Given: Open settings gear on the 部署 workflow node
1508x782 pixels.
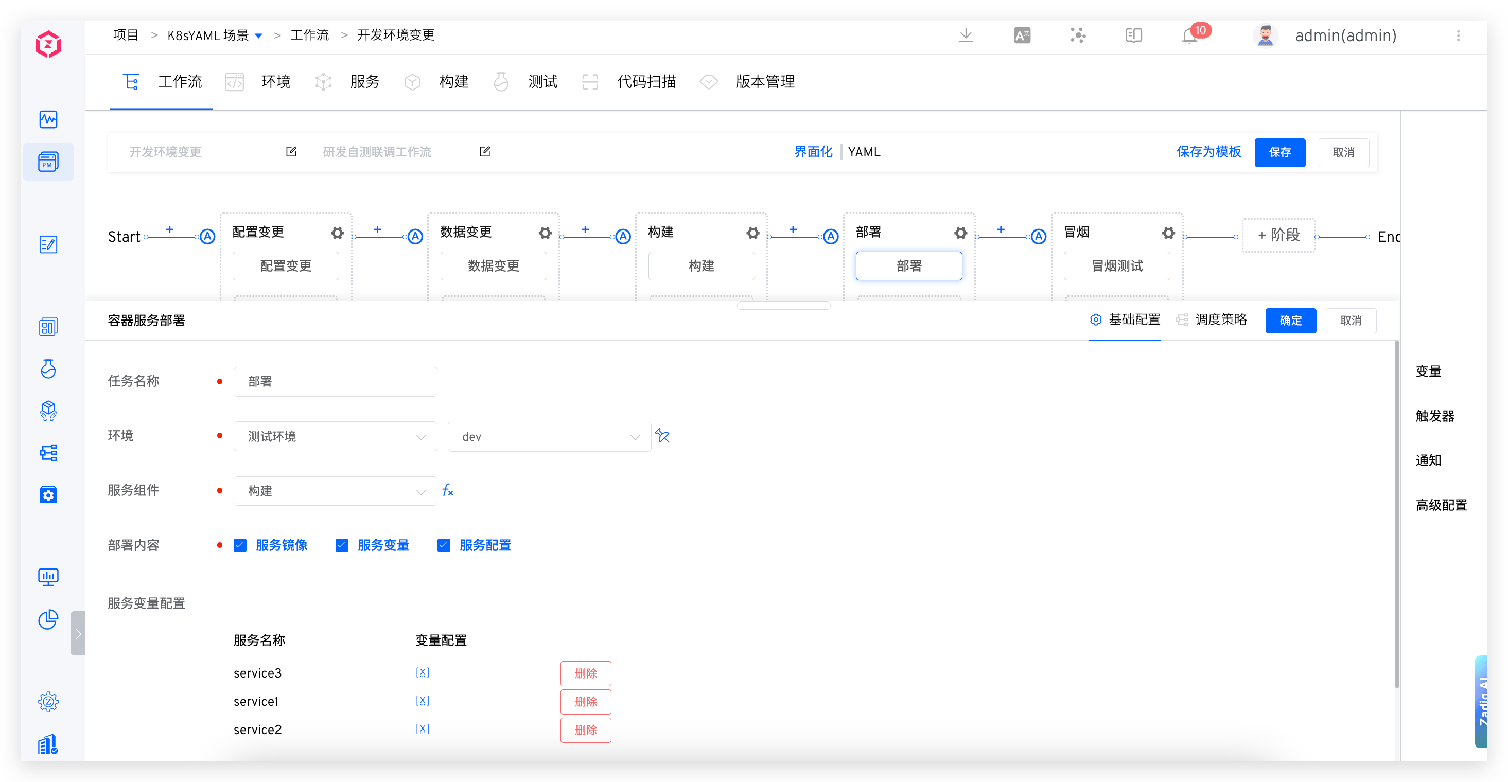Looking at the screenshot, I should click(x=961, y=233).
